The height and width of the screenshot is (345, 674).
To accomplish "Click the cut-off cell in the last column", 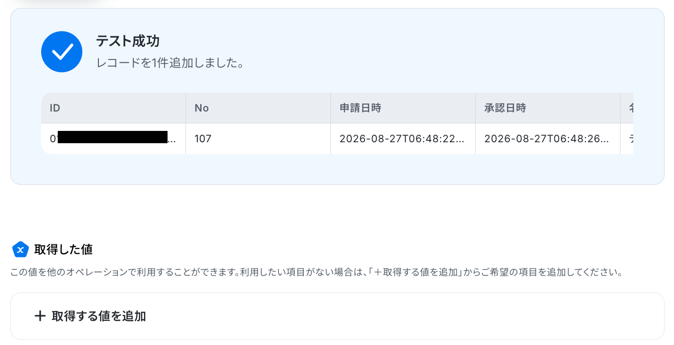I will pyautogui.click(x=627, y=138).
